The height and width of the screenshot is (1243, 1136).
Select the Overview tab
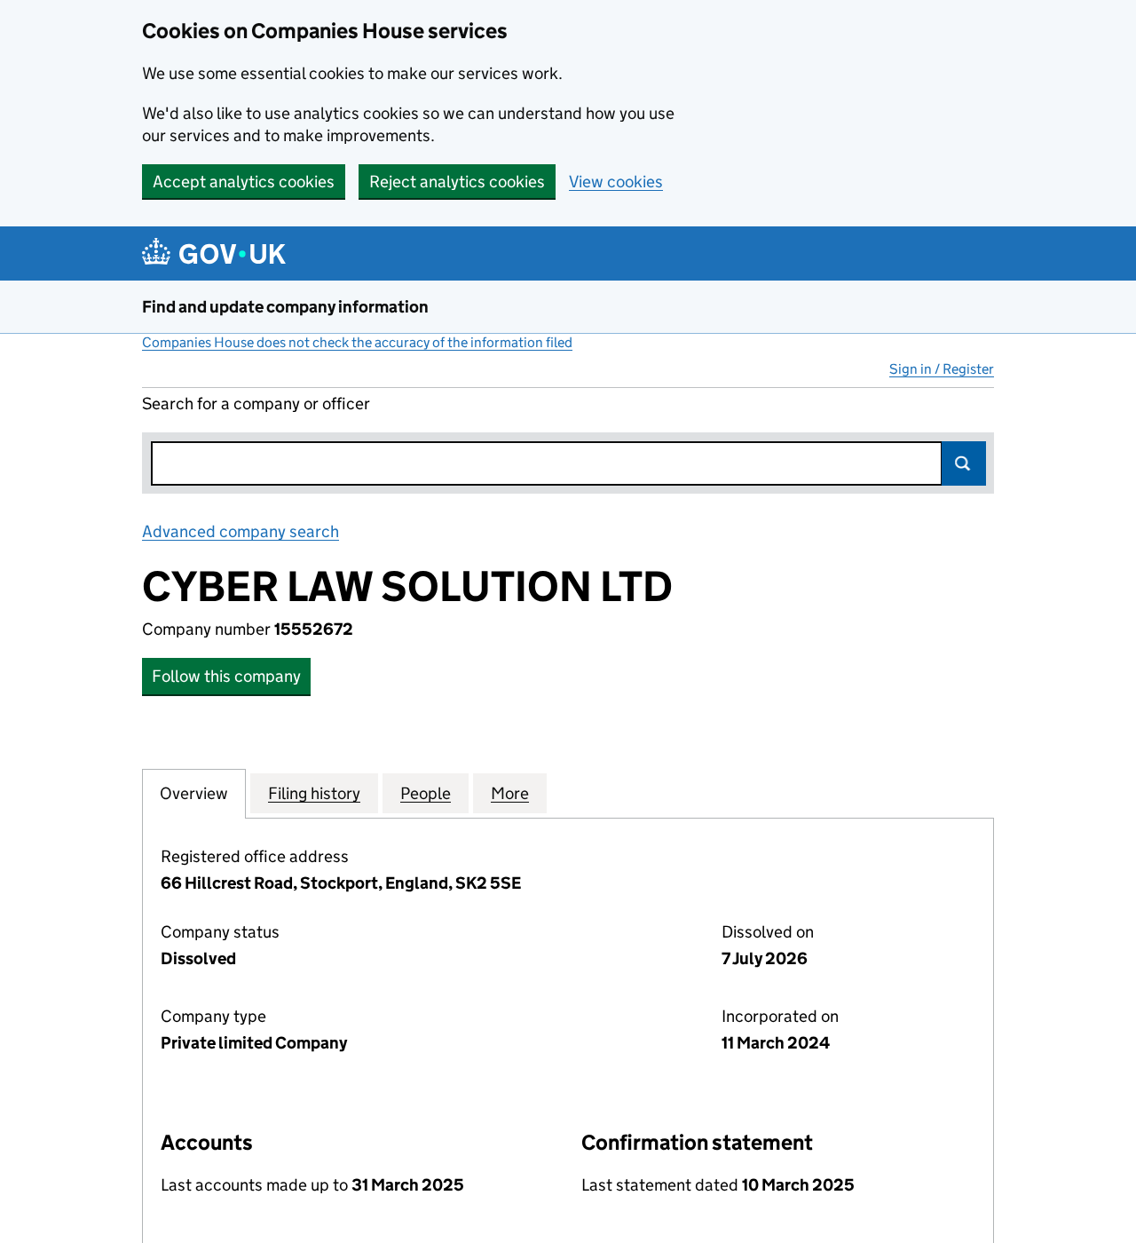tap(193, 794)
